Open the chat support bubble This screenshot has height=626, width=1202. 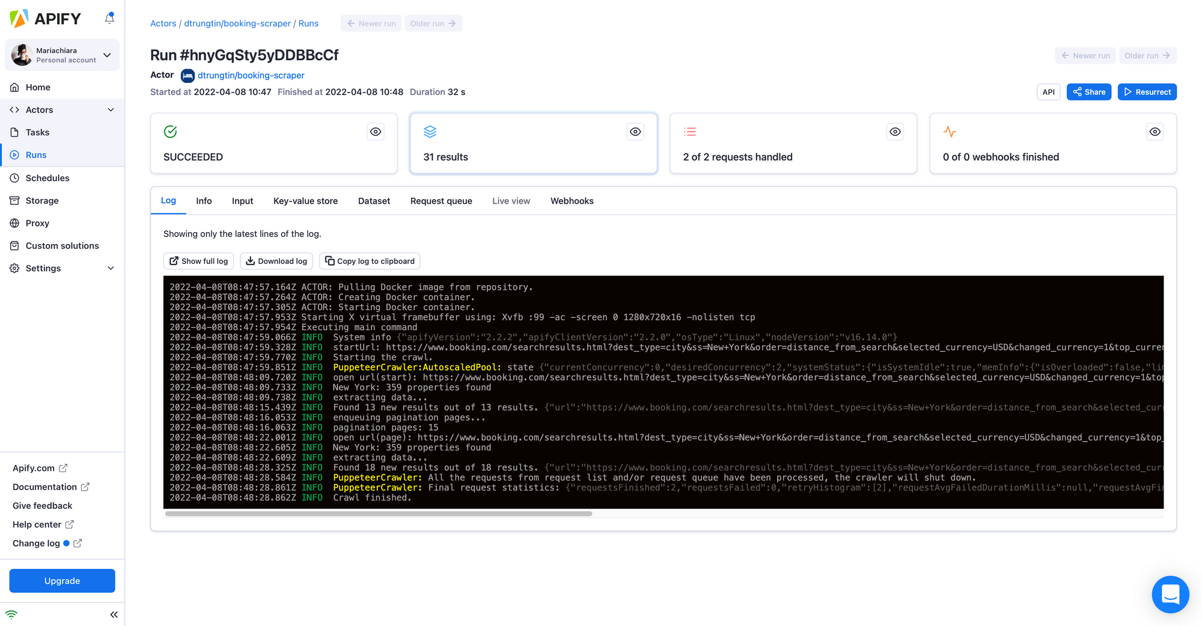[x=1170, y=594]
